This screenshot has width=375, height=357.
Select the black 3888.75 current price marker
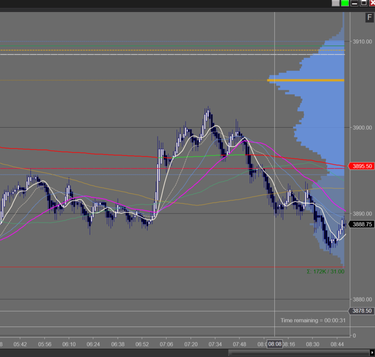coord(362,224)
